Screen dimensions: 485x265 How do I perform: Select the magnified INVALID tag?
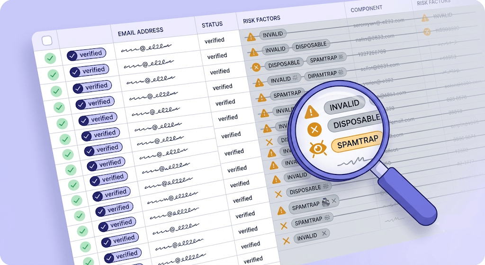[x=344, y=105]
